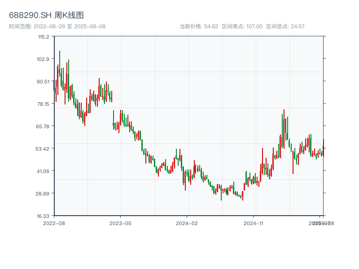This screenshot has height=269, width=359.
Task: Click the x-axis date label 2023-05
Action: coord(120,223)
